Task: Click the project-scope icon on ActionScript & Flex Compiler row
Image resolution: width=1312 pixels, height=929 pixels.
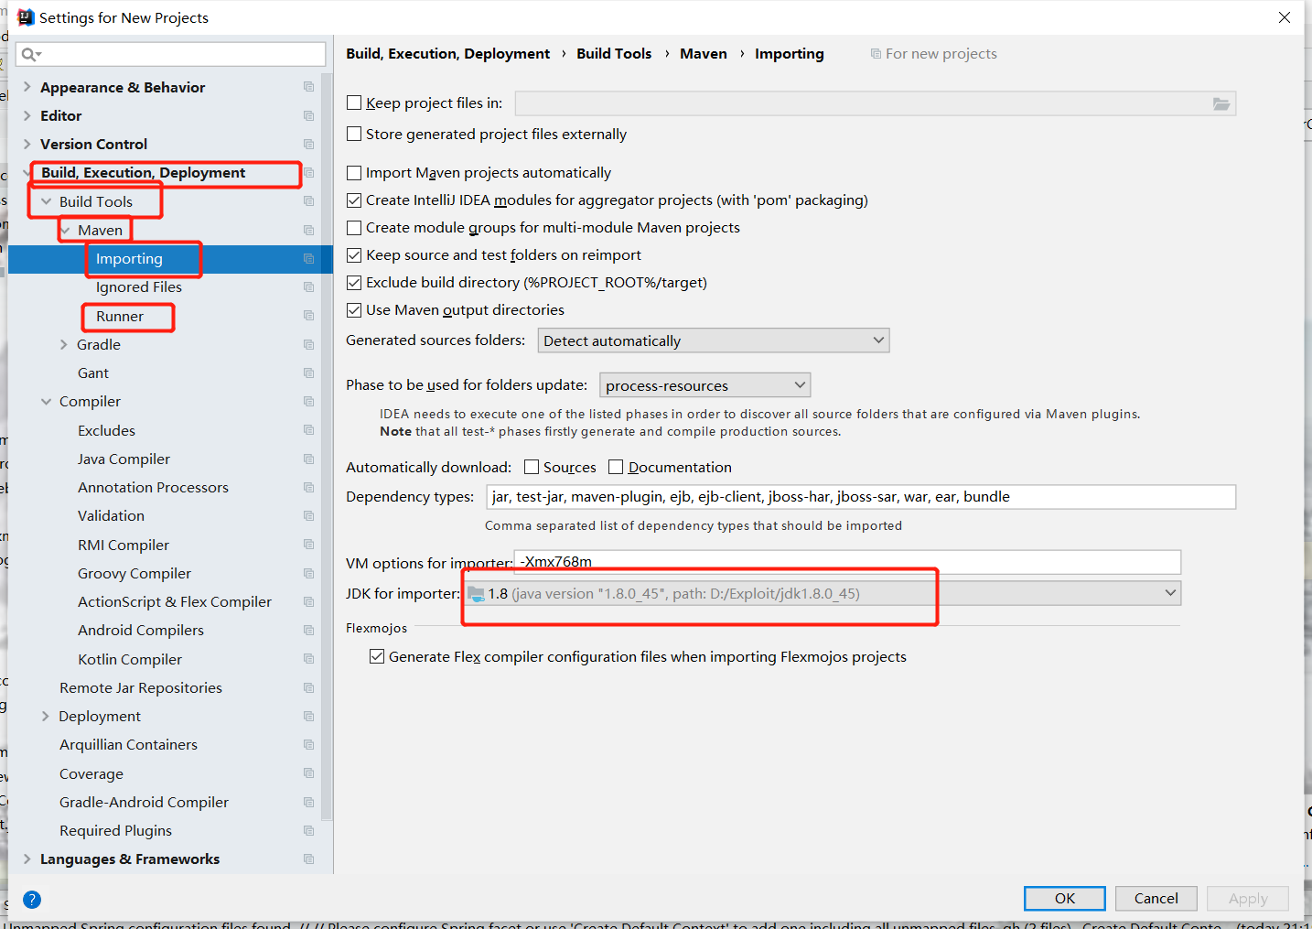Action: [x=308, y=601]
